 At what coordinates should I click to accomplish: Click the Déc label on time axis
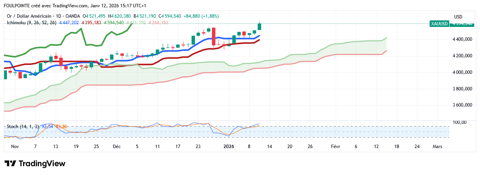117,147
